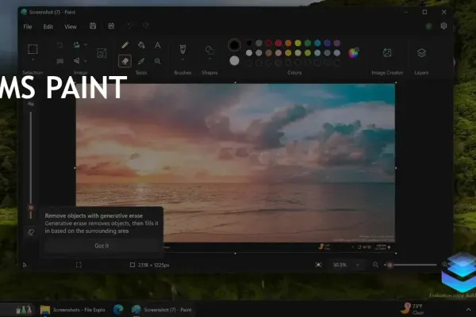476x317 pixels.
Task: Select secondary Color 2 white circle
Action: click(234, 61)
